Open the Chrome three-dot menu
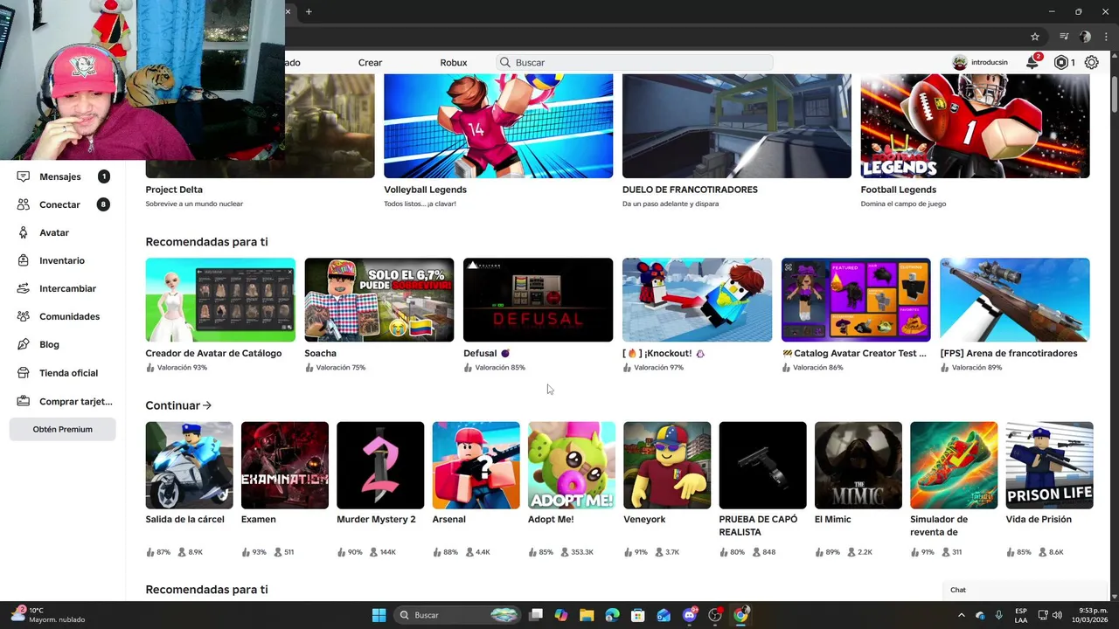The width and height of the screenshot is (1119, 629). (x=1106, y=37)
